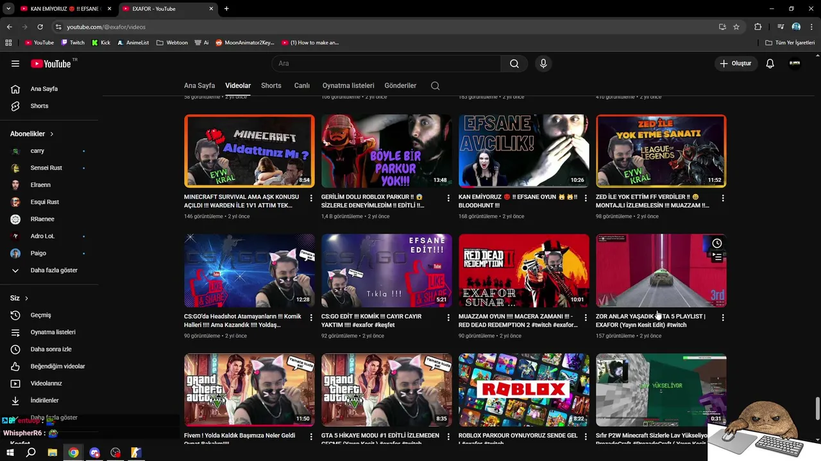This screenshot has height=461, width=821.
Task: Switch to the Canlı channel tab
Action: [302, 86]
